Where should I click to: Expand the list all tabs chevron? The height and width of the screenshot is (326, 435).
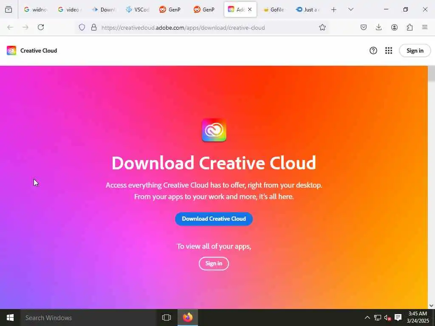click(351, 9)
